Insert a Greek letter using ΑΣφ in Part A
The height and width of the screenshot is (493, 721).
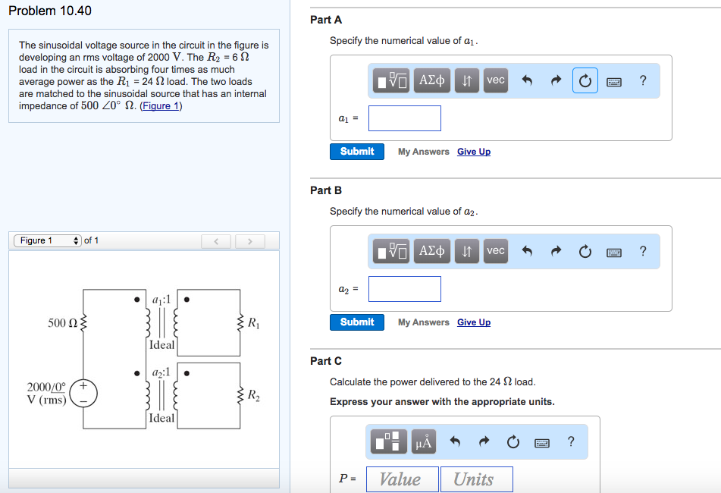pyautogui.click(x=431, y=80)
